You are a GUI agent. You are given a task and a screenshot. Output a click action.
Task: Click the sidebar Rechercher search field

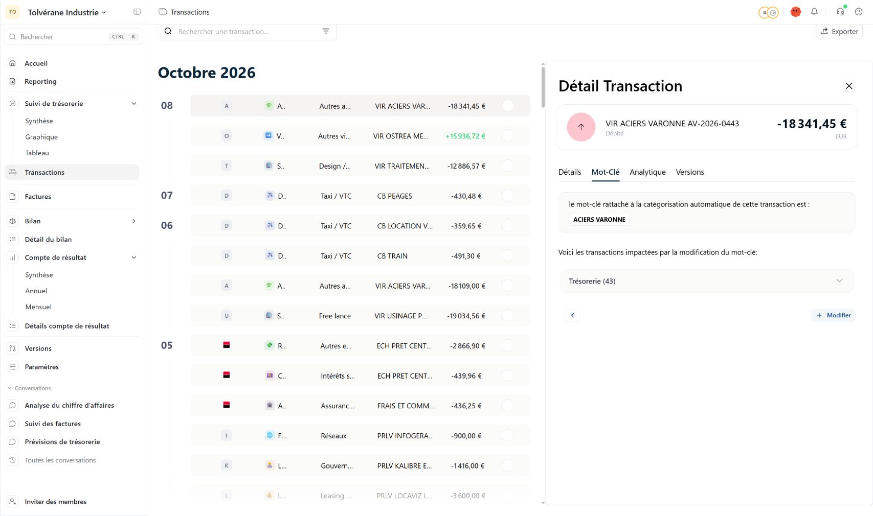[74, 37]
